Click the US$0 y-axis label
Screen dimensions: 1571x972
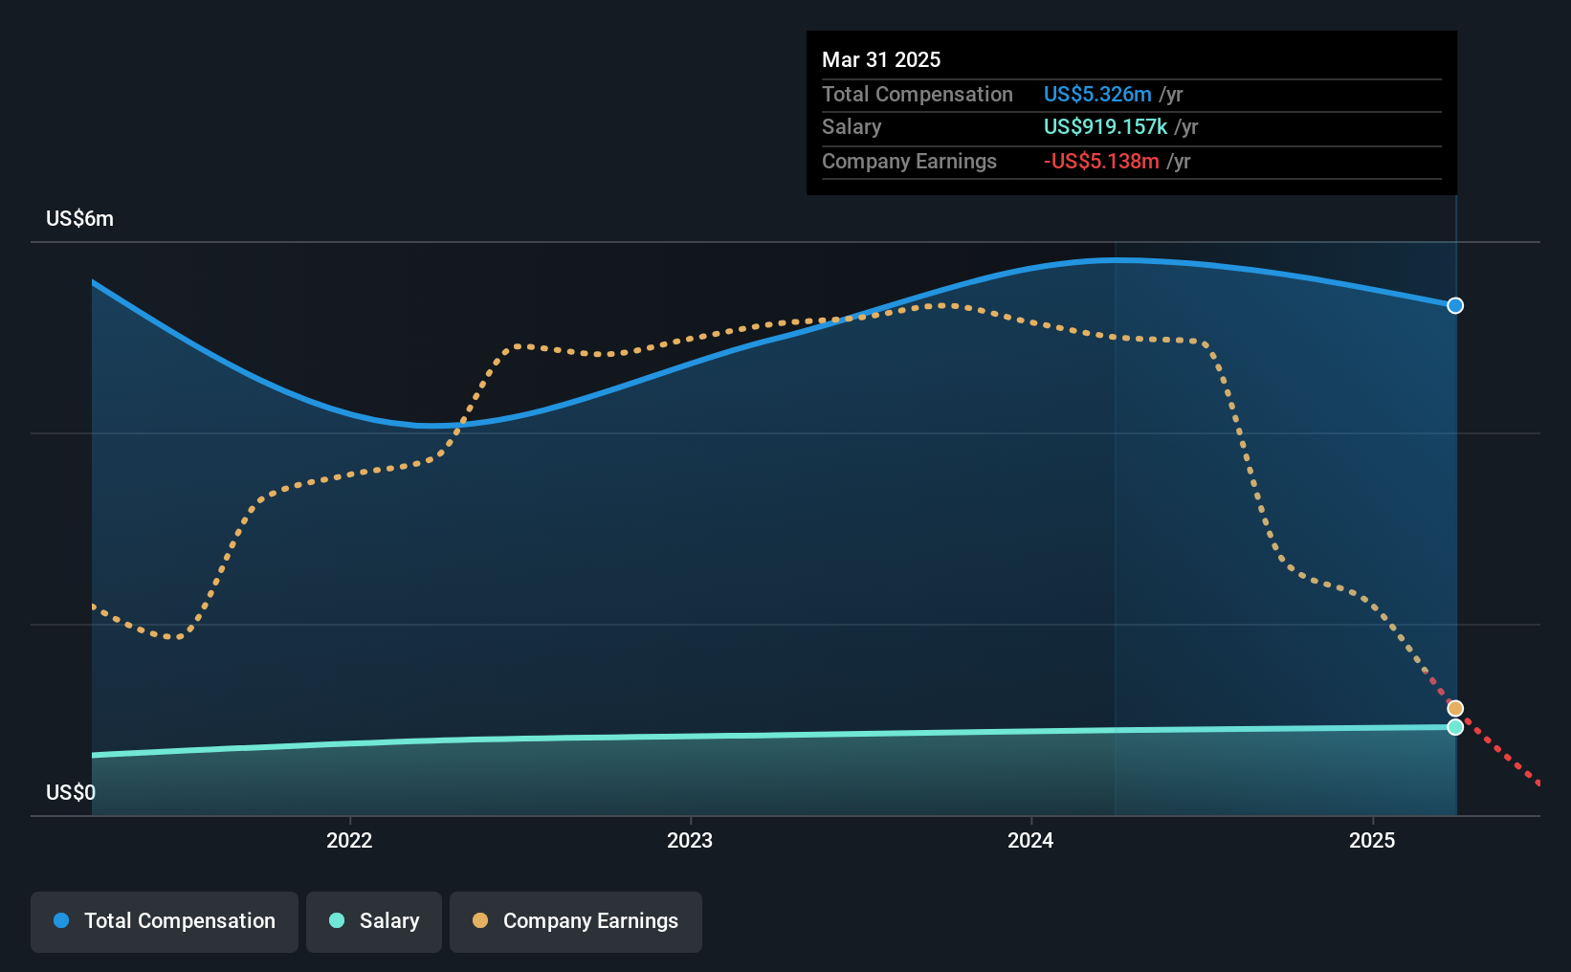[x=71, y=792]
